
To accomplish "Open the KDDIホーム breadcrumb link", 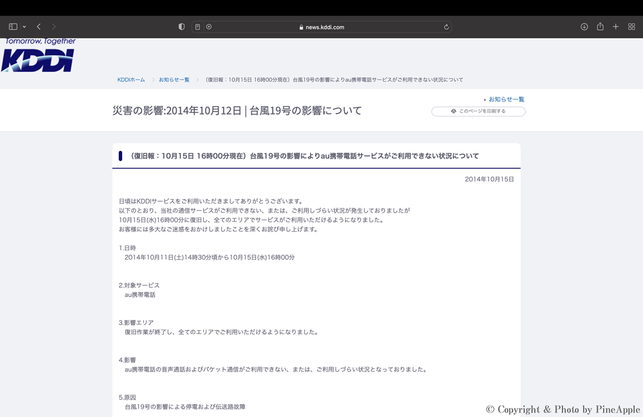I will click(x=131, y=80).
